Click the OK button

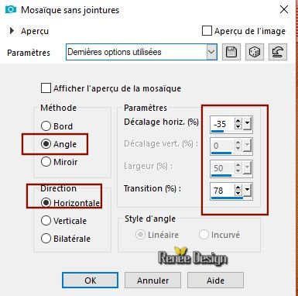point(91,281)
